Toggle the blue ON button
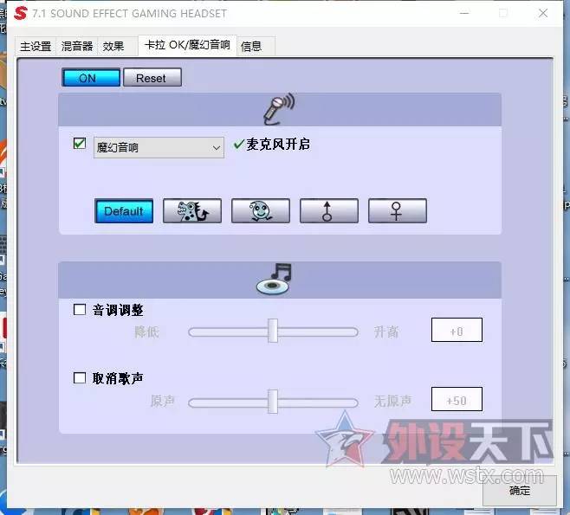 pos(91,78)
